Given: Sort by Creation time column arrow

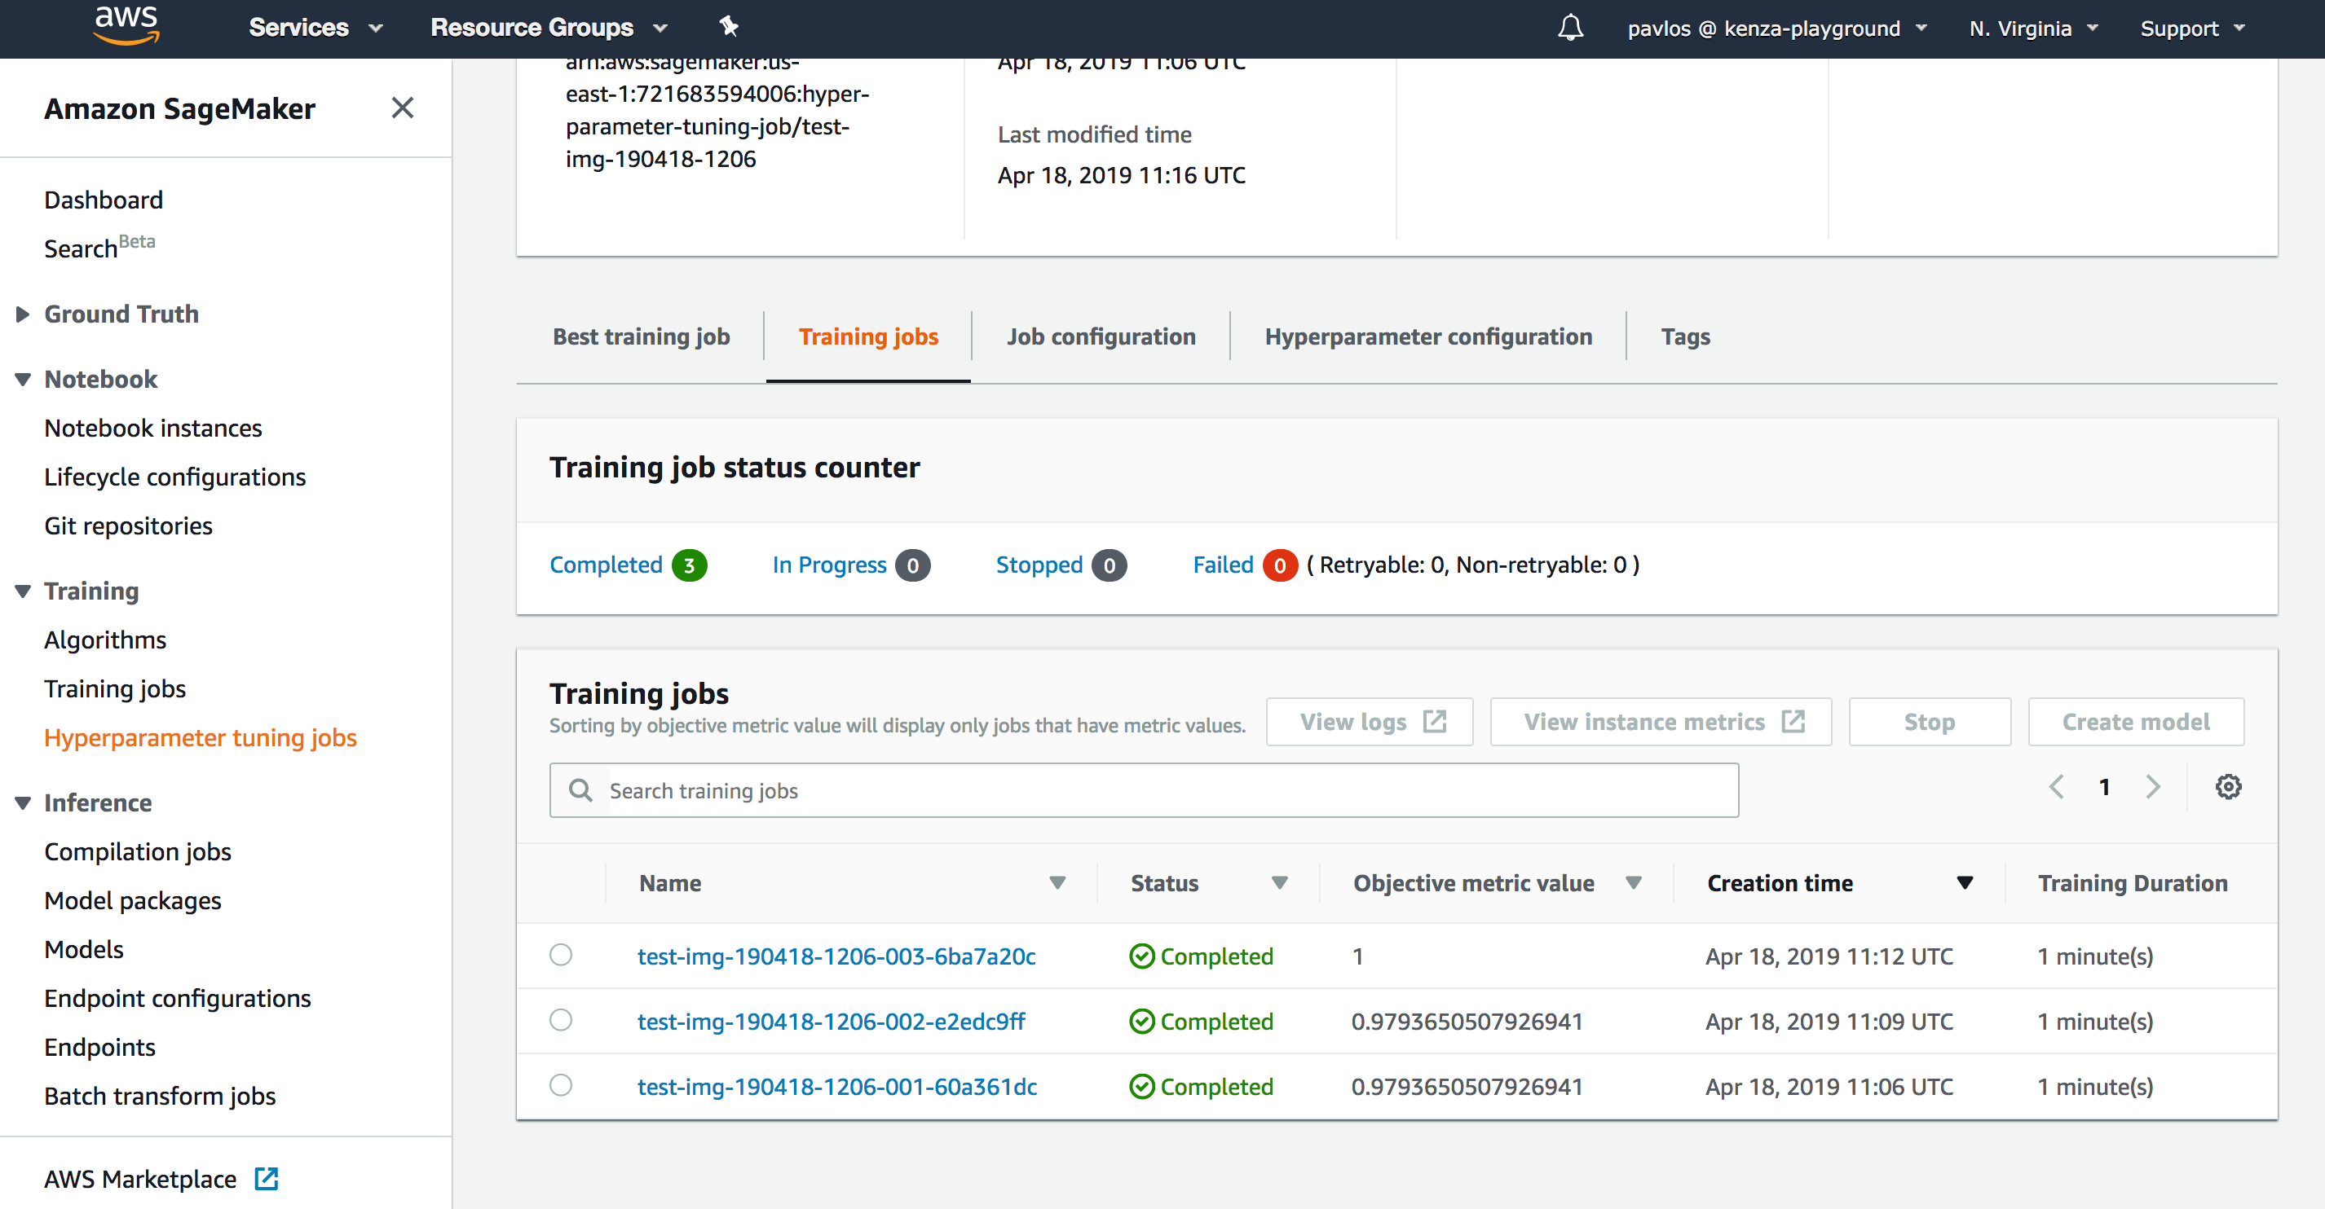Looking at the screenshot, I should [x=1965, y=882].
